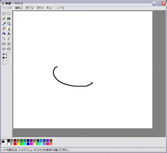Pick the dark gray color swatch

12,141
